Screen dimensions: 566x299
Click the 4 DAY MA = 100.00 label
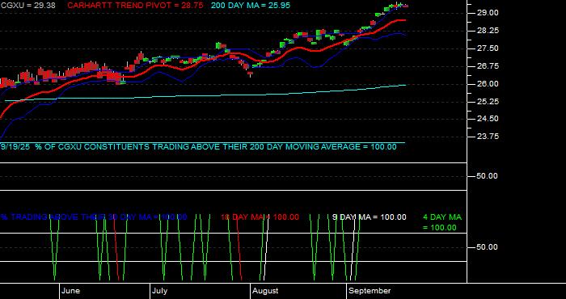click(441, 222)
